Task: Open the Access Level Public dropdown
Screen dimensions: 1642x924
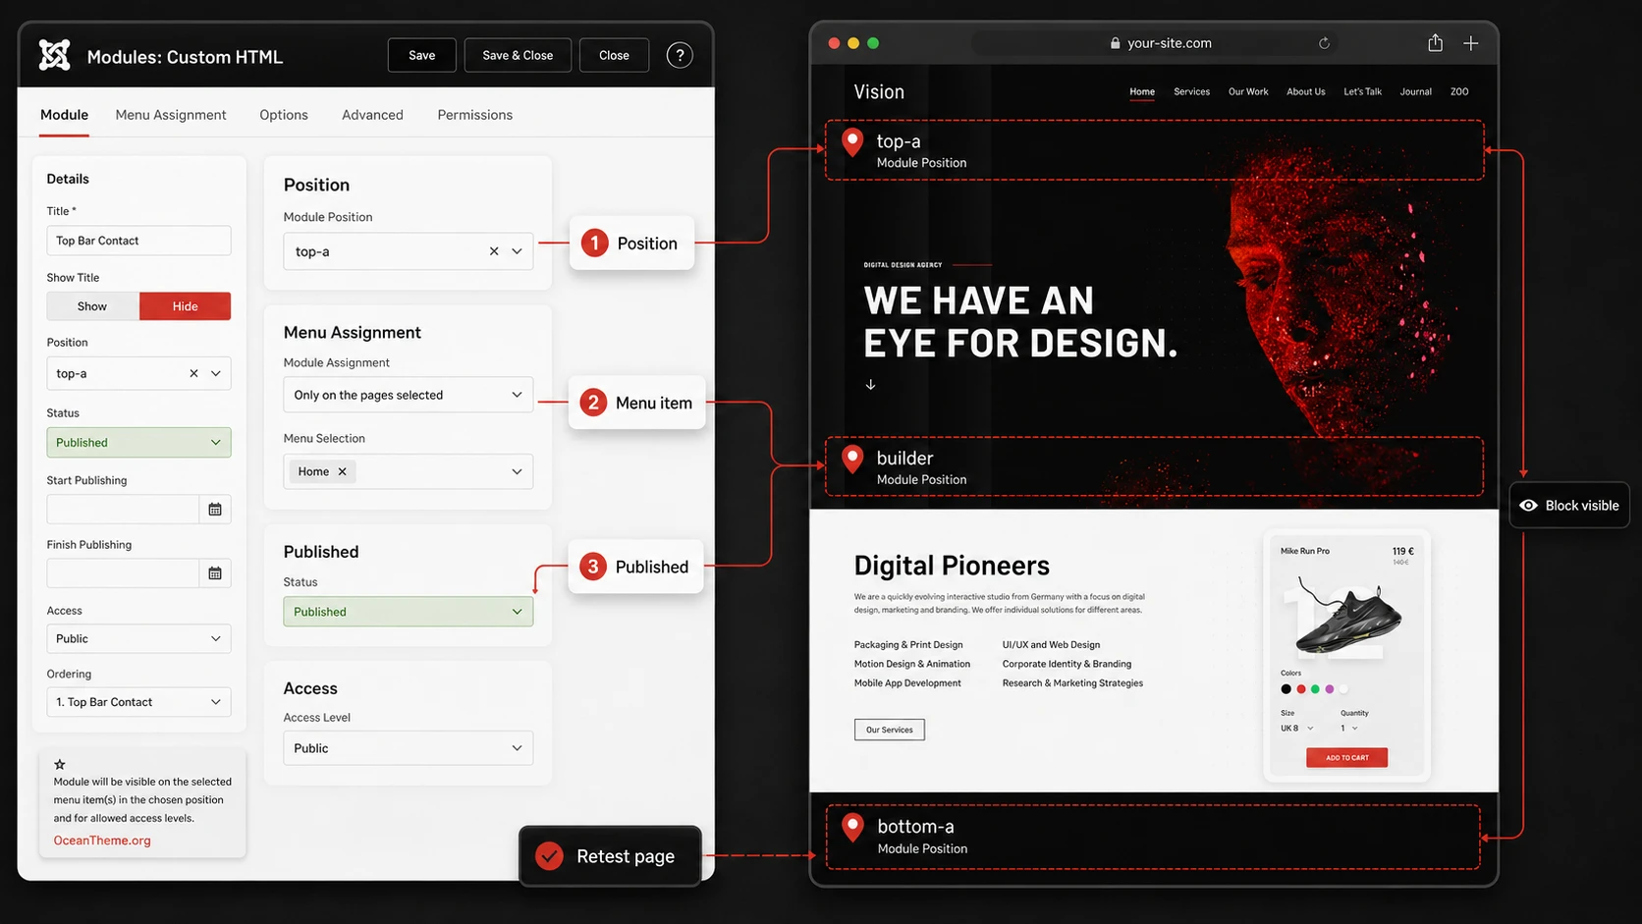Action: [x=409, y=748]
